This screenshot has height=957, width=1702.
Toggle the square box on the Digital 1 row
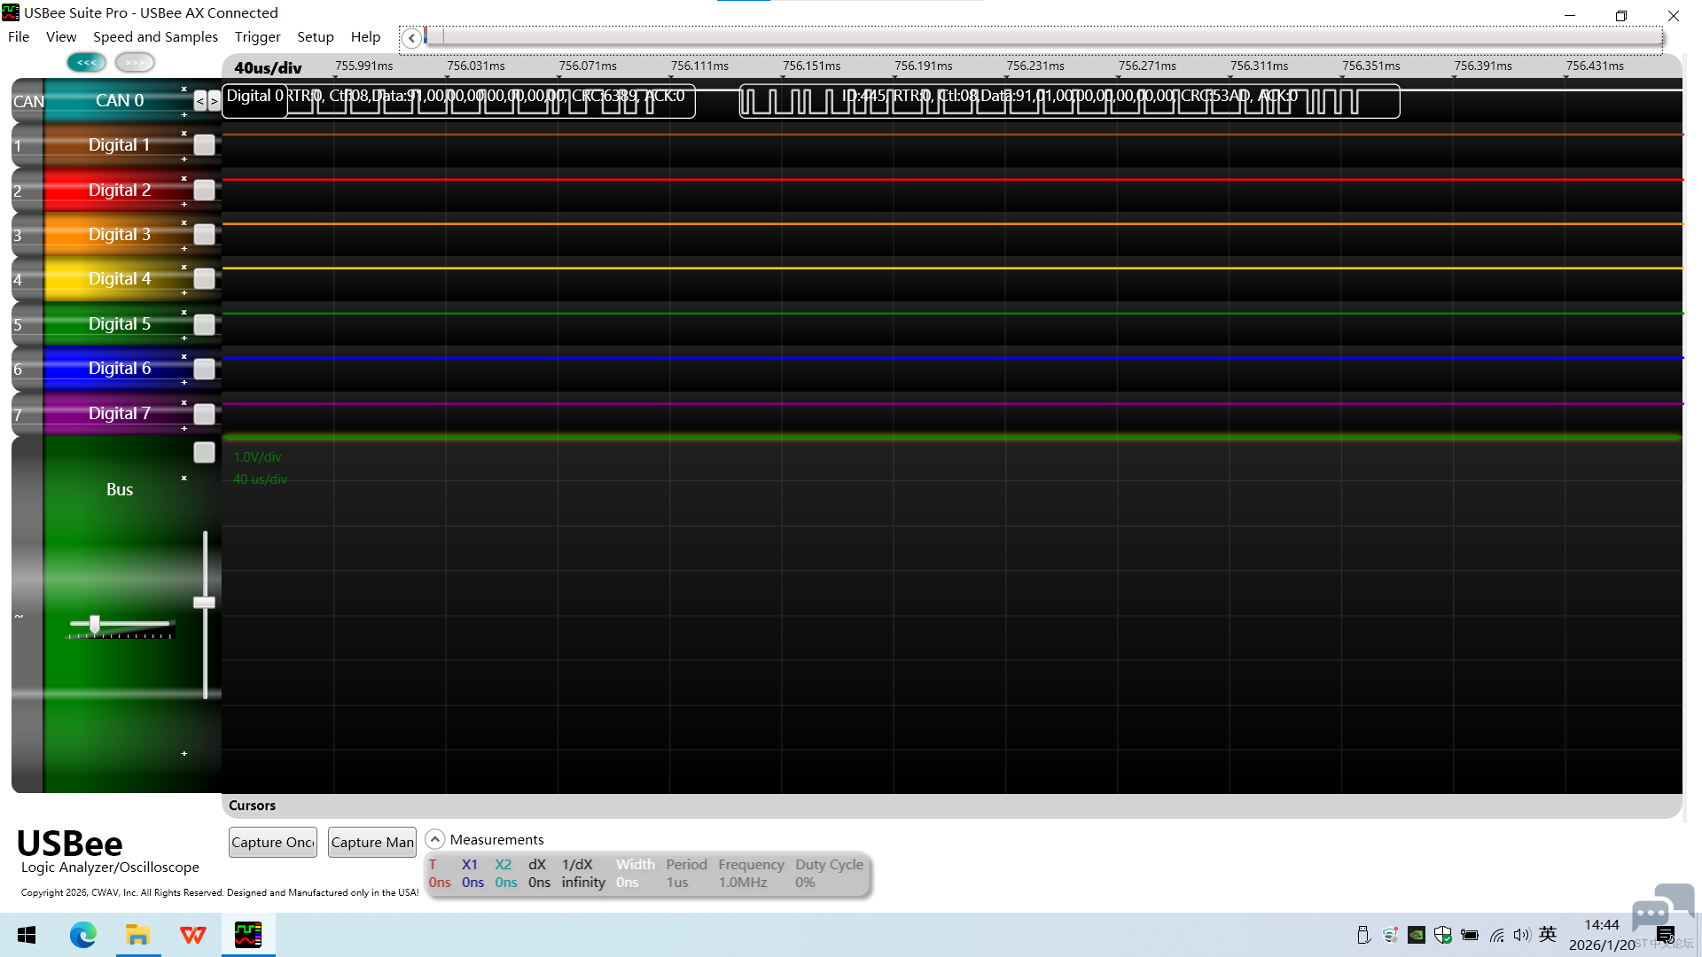tap(204, 144)
